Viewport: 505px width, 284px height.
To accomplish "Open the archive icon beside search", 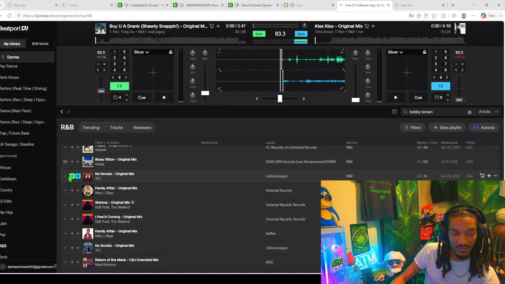I will (394, 112).
